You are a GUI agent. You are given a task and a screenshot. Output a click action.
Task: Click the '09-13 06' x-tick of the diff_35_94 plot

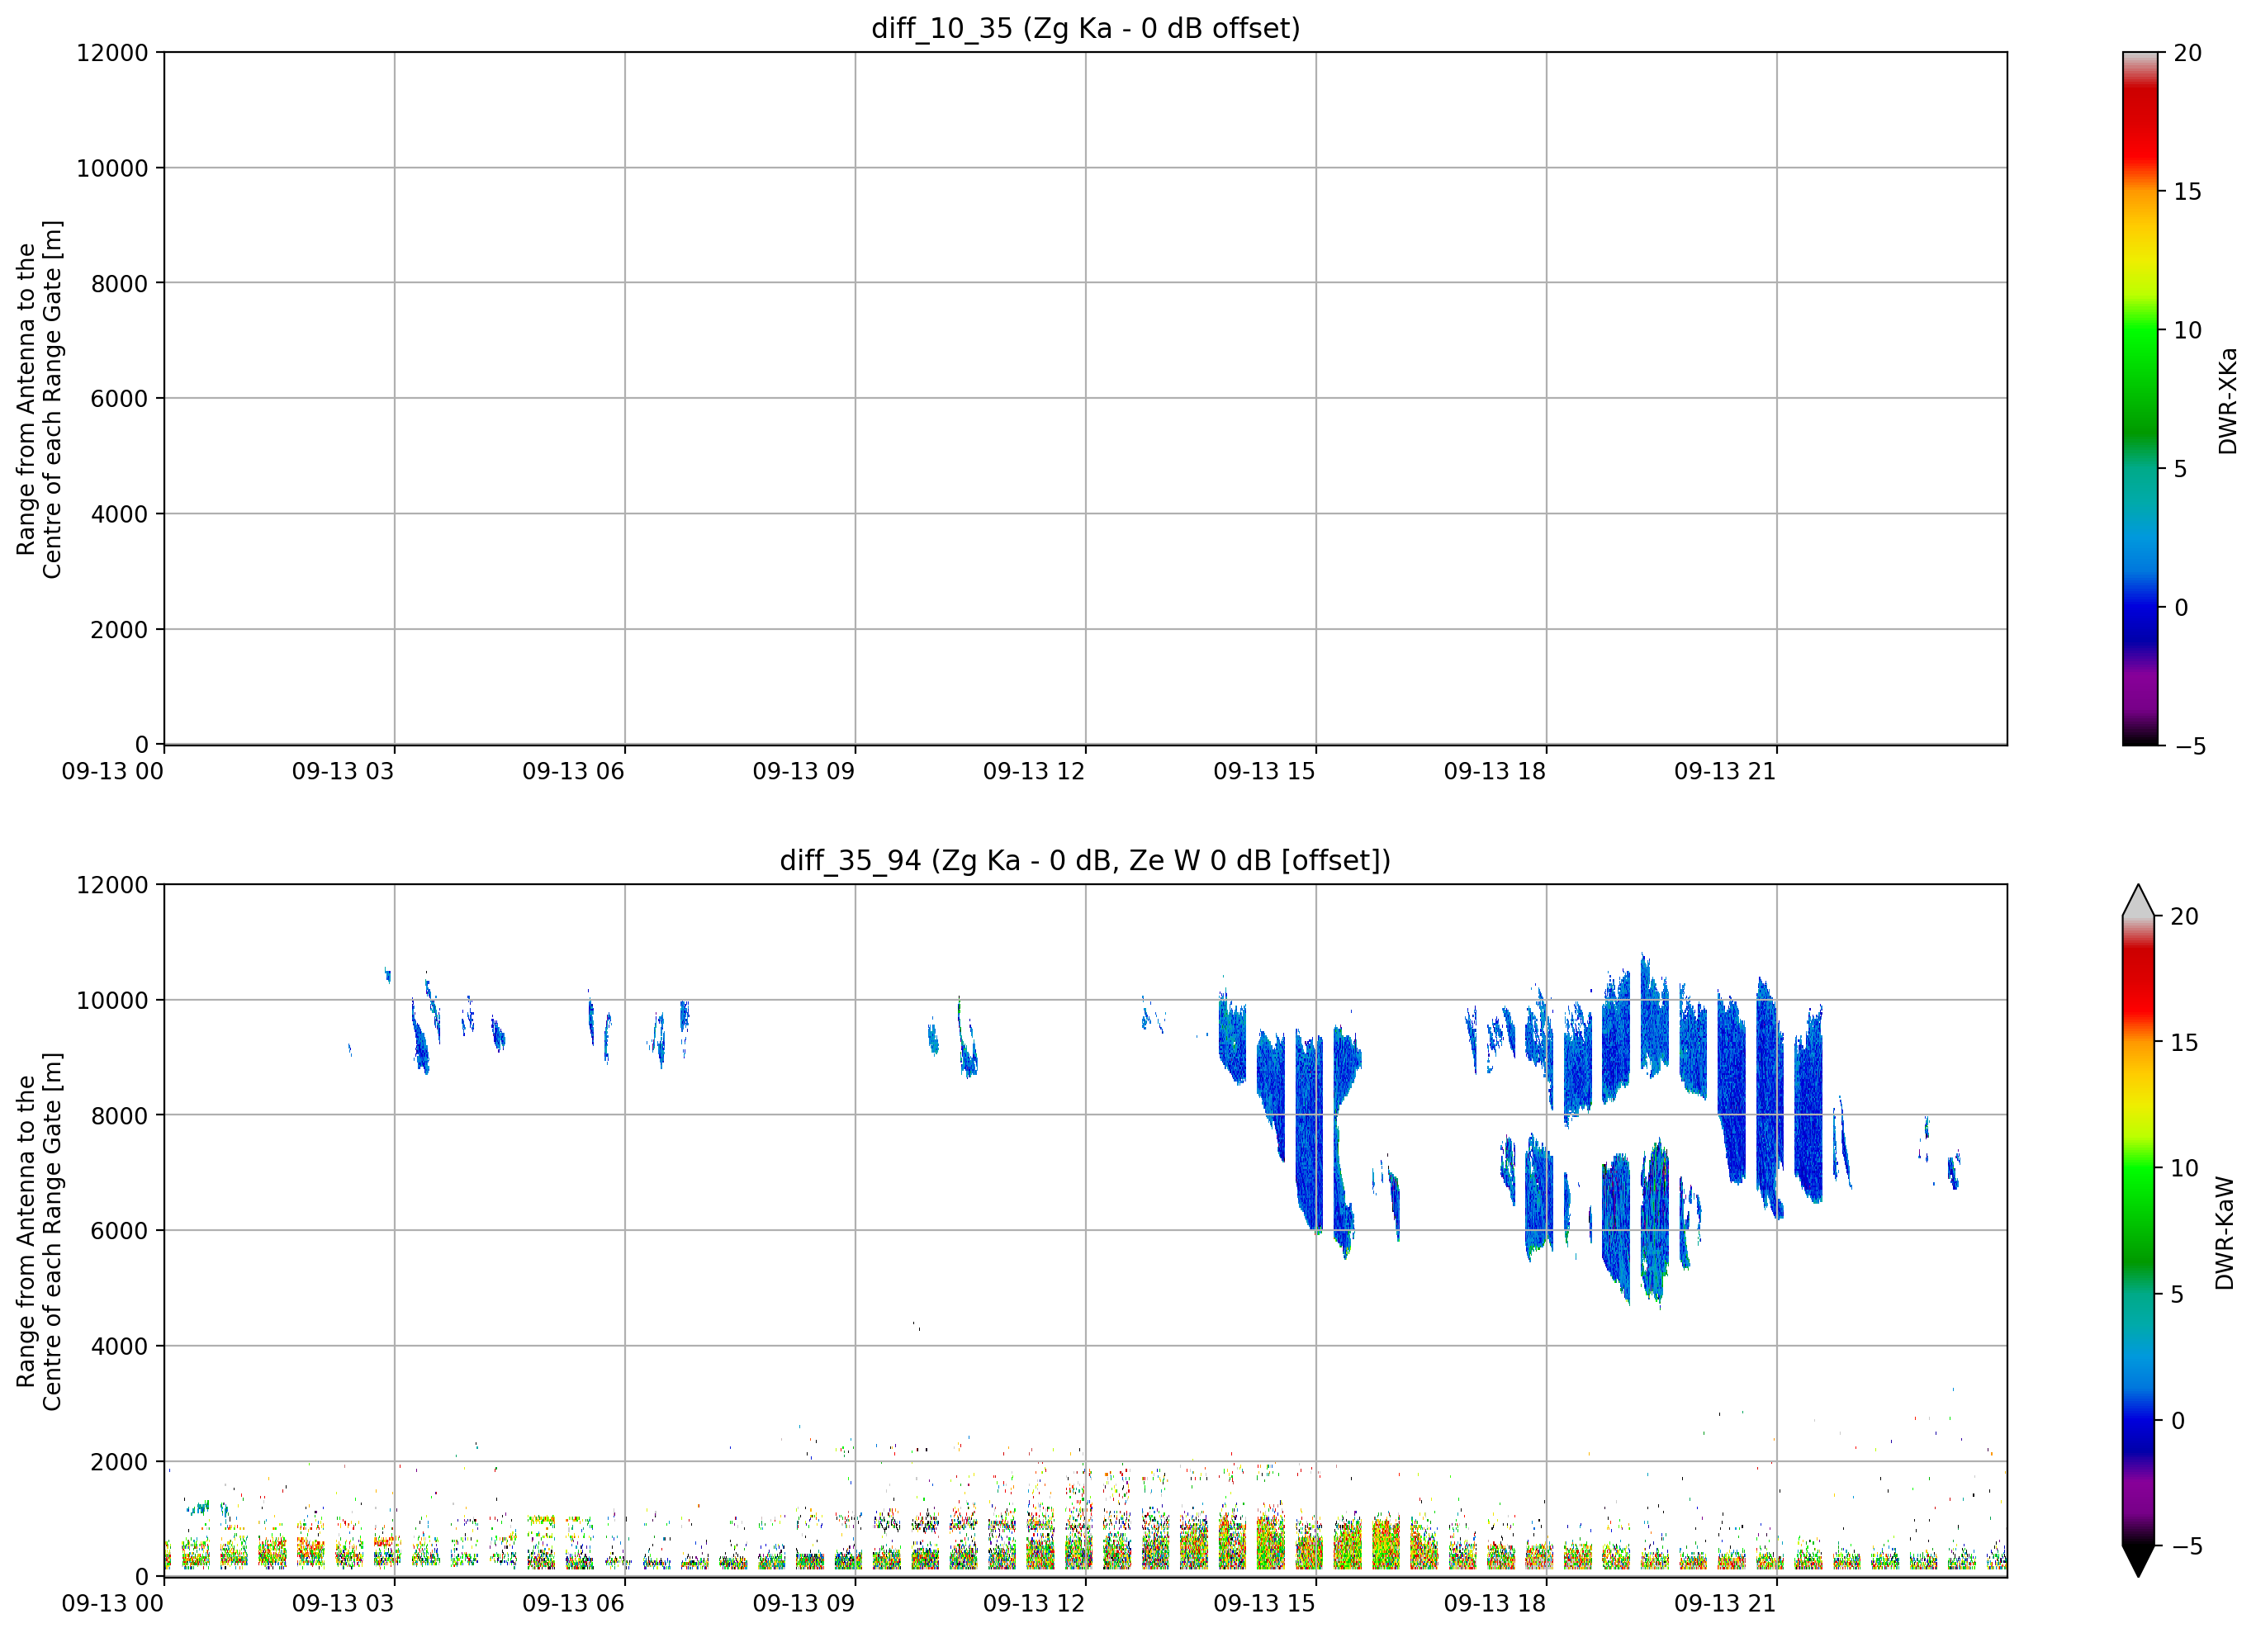click(573, 1604)
